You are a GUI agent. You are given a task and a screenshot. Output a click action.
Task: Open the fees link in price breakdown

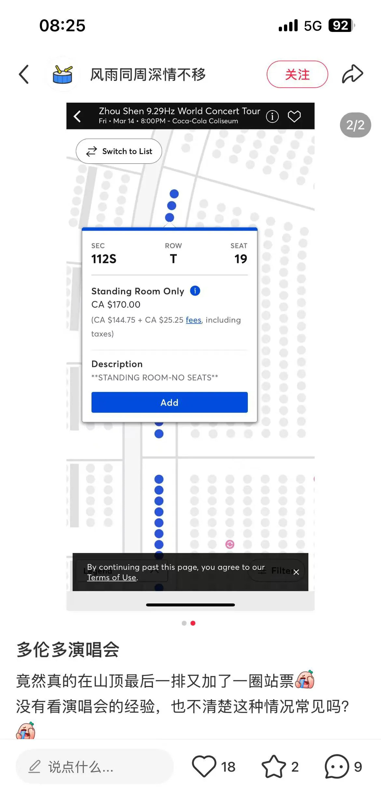[x=193, y=320]
